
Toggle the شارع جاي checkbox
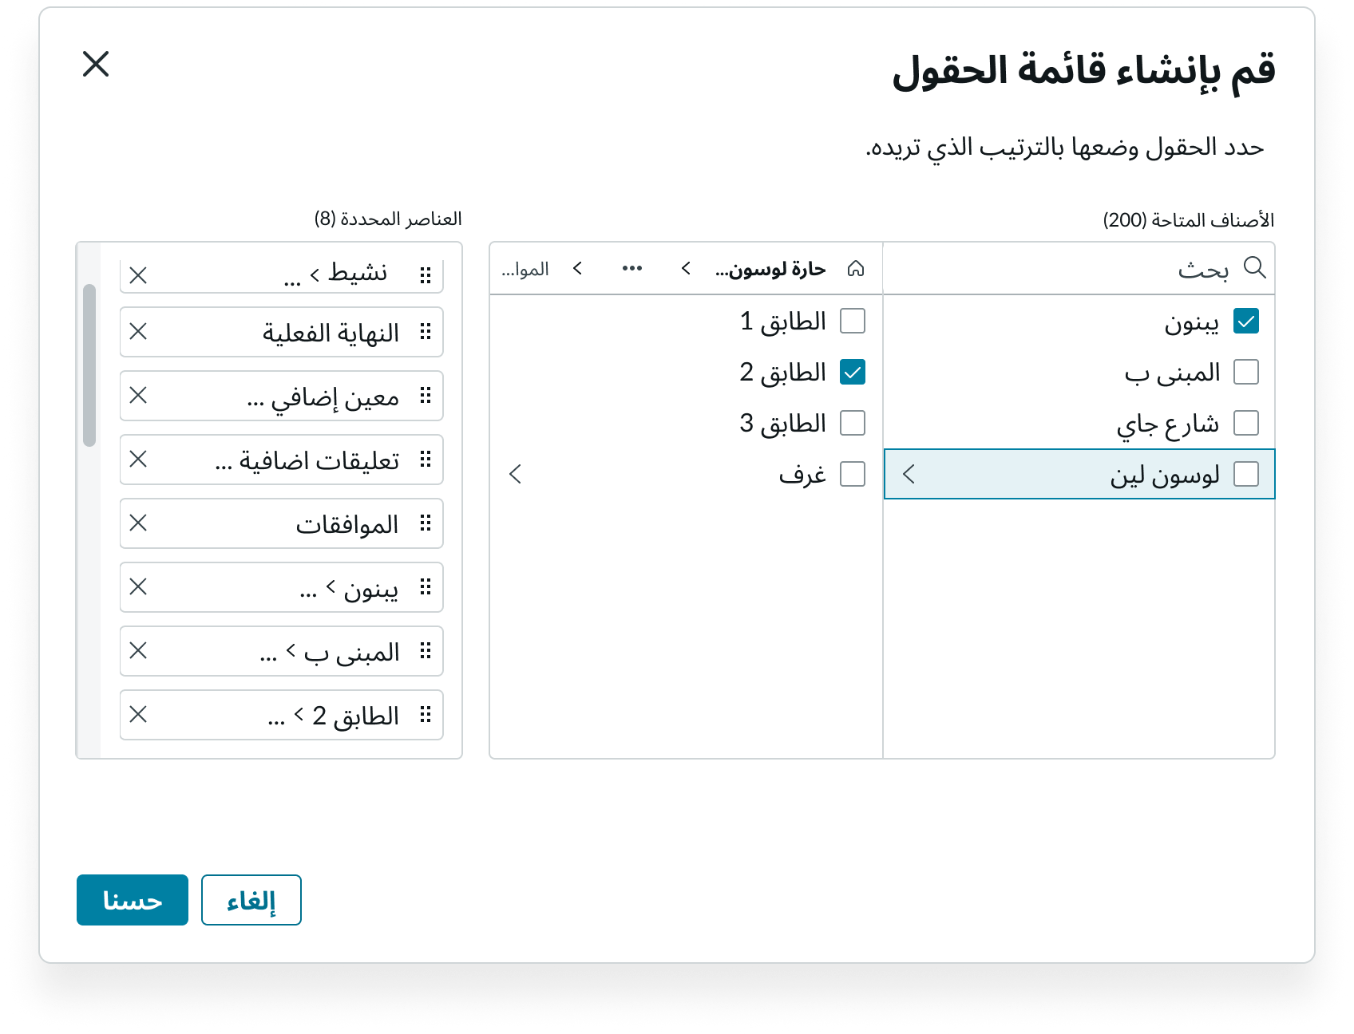coord(1245,423)
